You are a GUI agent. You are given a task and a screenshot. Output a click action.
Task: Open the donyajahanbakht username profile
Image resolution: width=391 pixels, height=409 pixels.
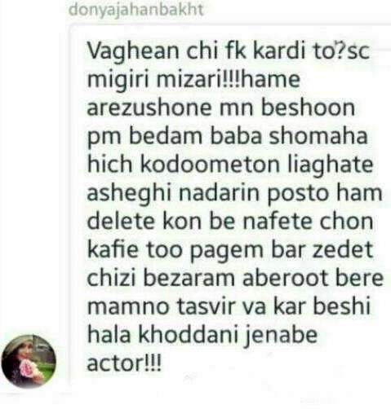pyautogui.click(x=136, y=10)
